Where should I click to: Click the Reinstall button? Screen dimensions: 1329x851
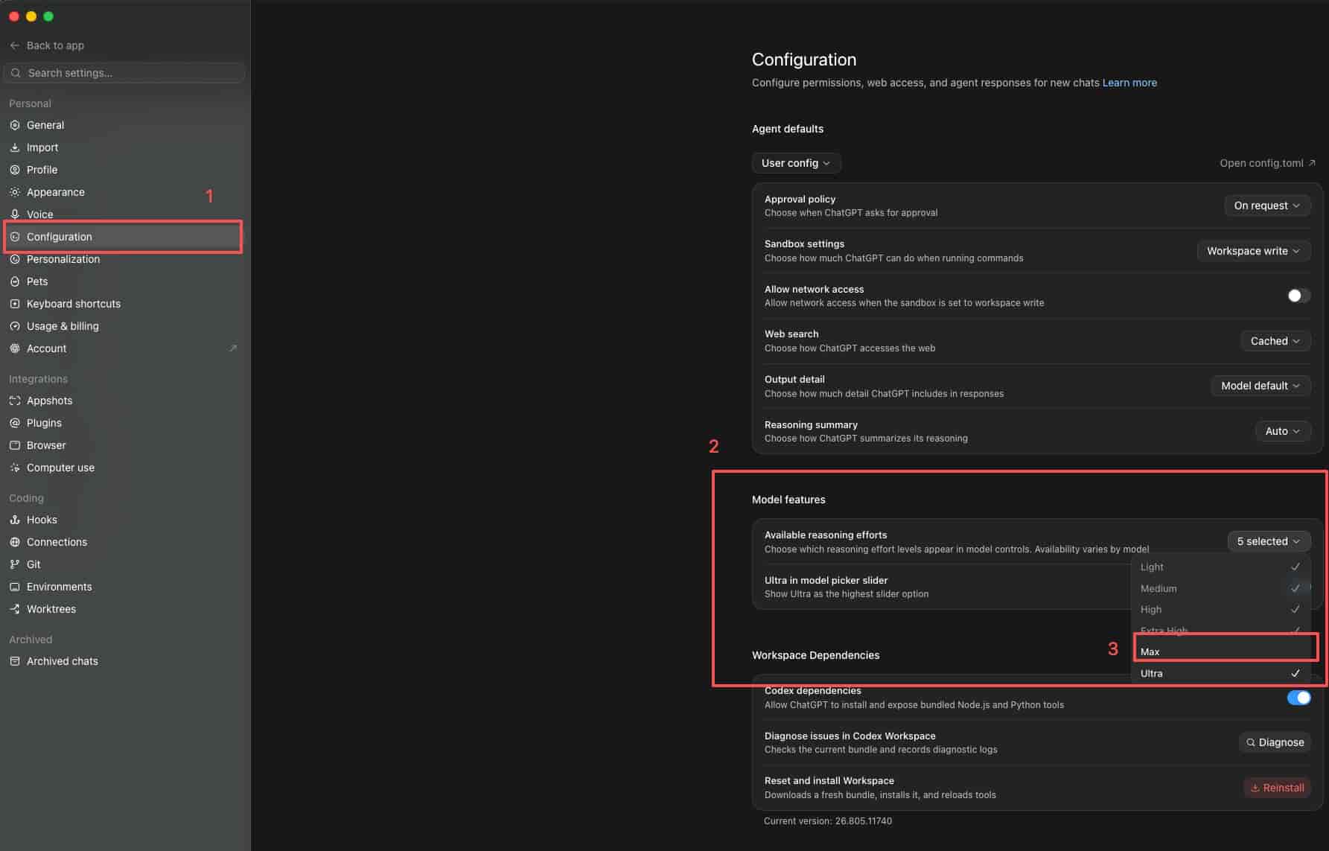(1277, 788)
